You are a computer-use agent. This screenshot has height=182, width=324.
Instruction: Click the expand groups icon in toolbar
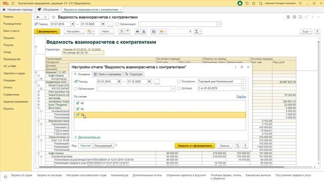(x=121, y=31)
